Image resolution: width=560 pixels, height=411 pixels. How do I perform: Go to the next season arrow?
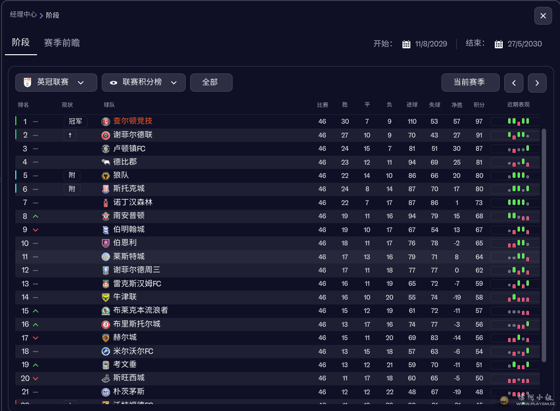tap(537, 83)
